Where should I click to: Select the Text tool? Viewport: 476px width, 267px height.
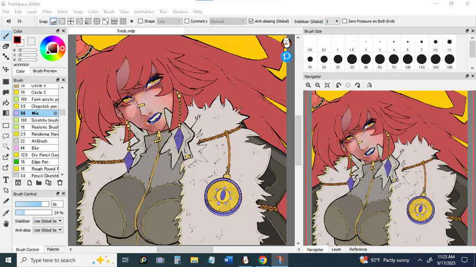point(6,180)
